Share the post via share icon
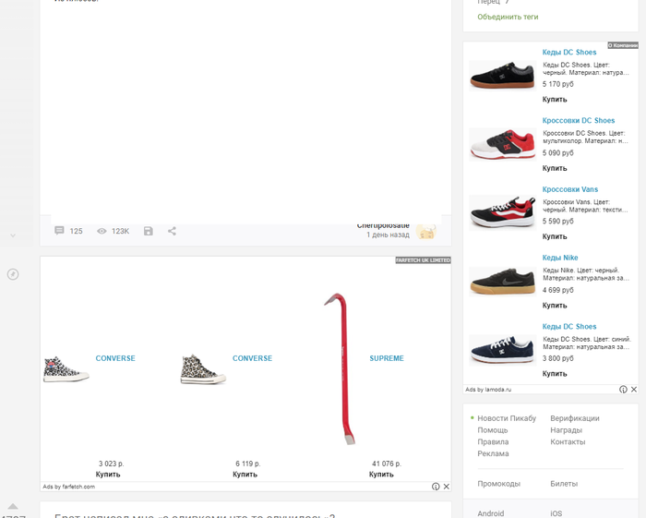The width and height of the screenshot is (646, 518). tap(172, 231)
